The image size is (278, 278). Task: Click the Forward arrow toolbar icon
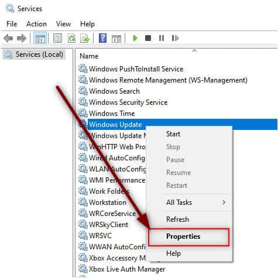(x=22, y=38)
